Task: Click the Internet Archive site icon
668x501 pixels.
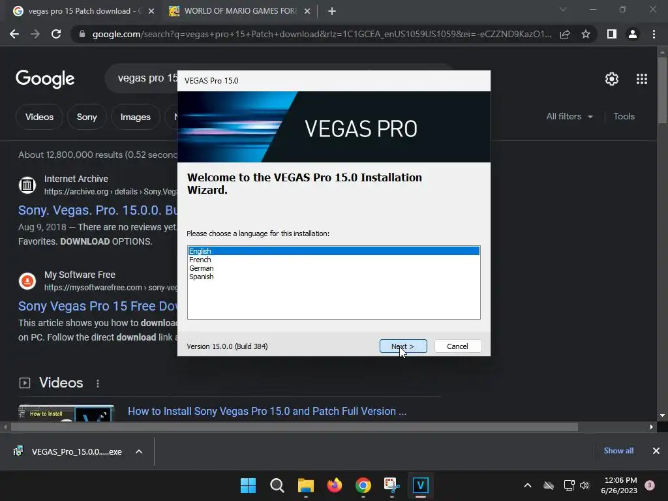Action: pyautogui.click(x=27, y=185)
